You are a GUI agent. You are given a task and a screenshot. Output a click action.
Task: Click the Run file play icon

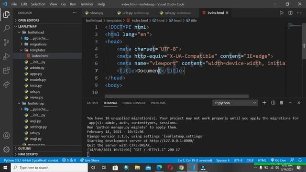pyautogui.click(x=282, y=13)
